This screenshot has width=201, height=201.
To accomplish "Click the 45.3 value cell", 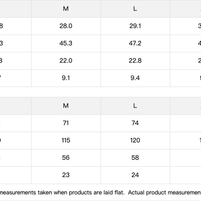I will pos(66,43).
